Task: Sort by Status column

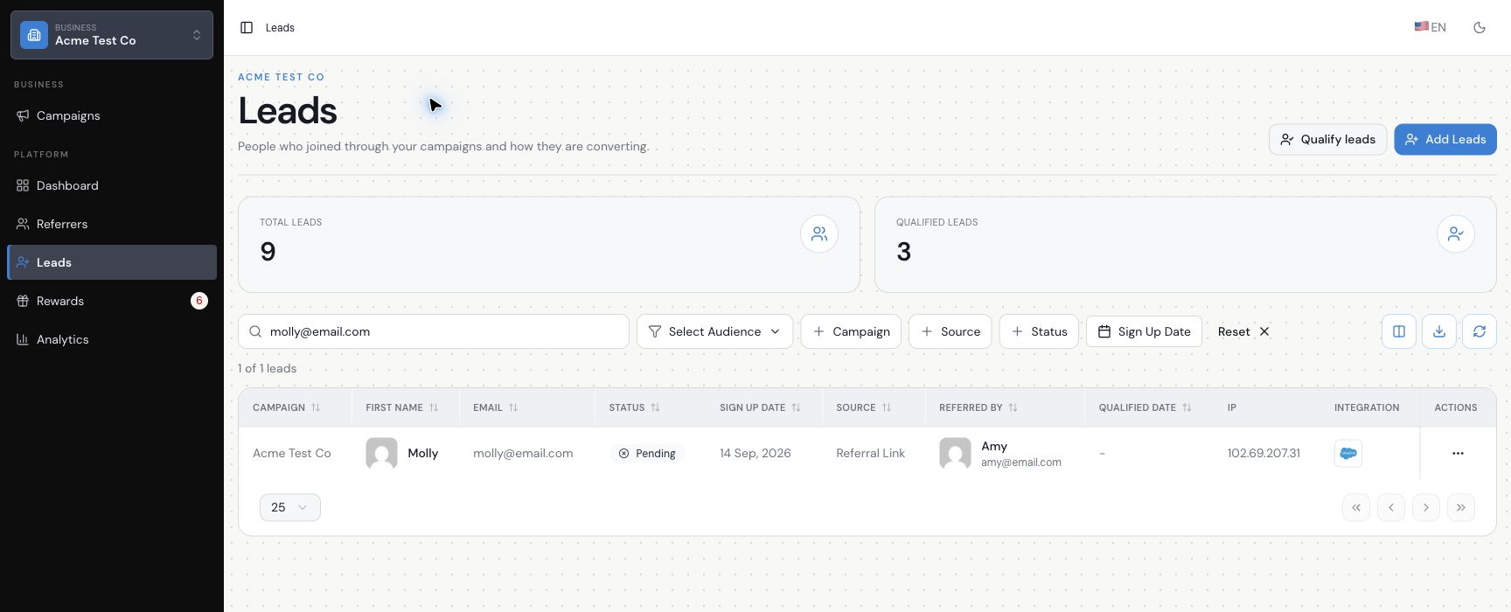Action: 635,407
